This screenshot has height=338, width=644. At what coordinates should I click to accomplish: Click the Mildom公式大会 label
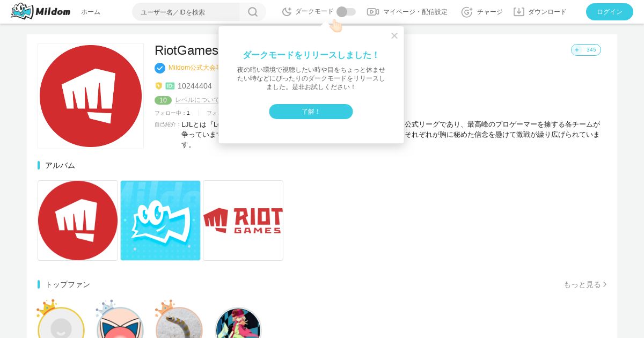[x=194, y=68]
